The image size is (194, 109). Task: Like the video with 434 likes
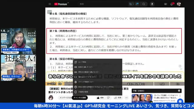coord(100,98)
